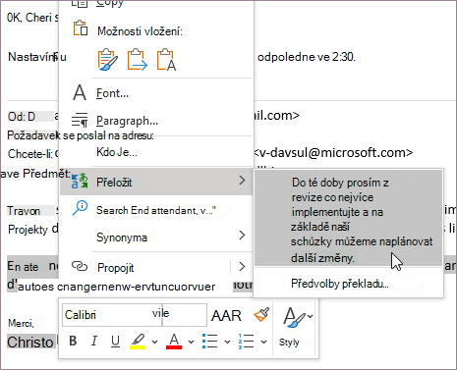Click the Možnosti vložení label

140,31
